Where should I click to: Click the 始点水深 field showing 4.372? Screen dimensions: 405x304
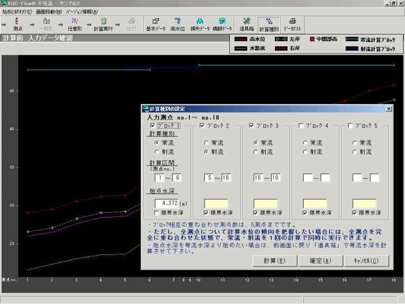point(168,203)
